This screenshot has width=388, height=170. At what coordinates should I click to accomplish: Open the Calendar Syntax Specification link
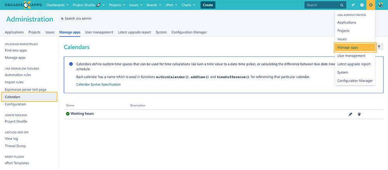click(x=99, y=84)
